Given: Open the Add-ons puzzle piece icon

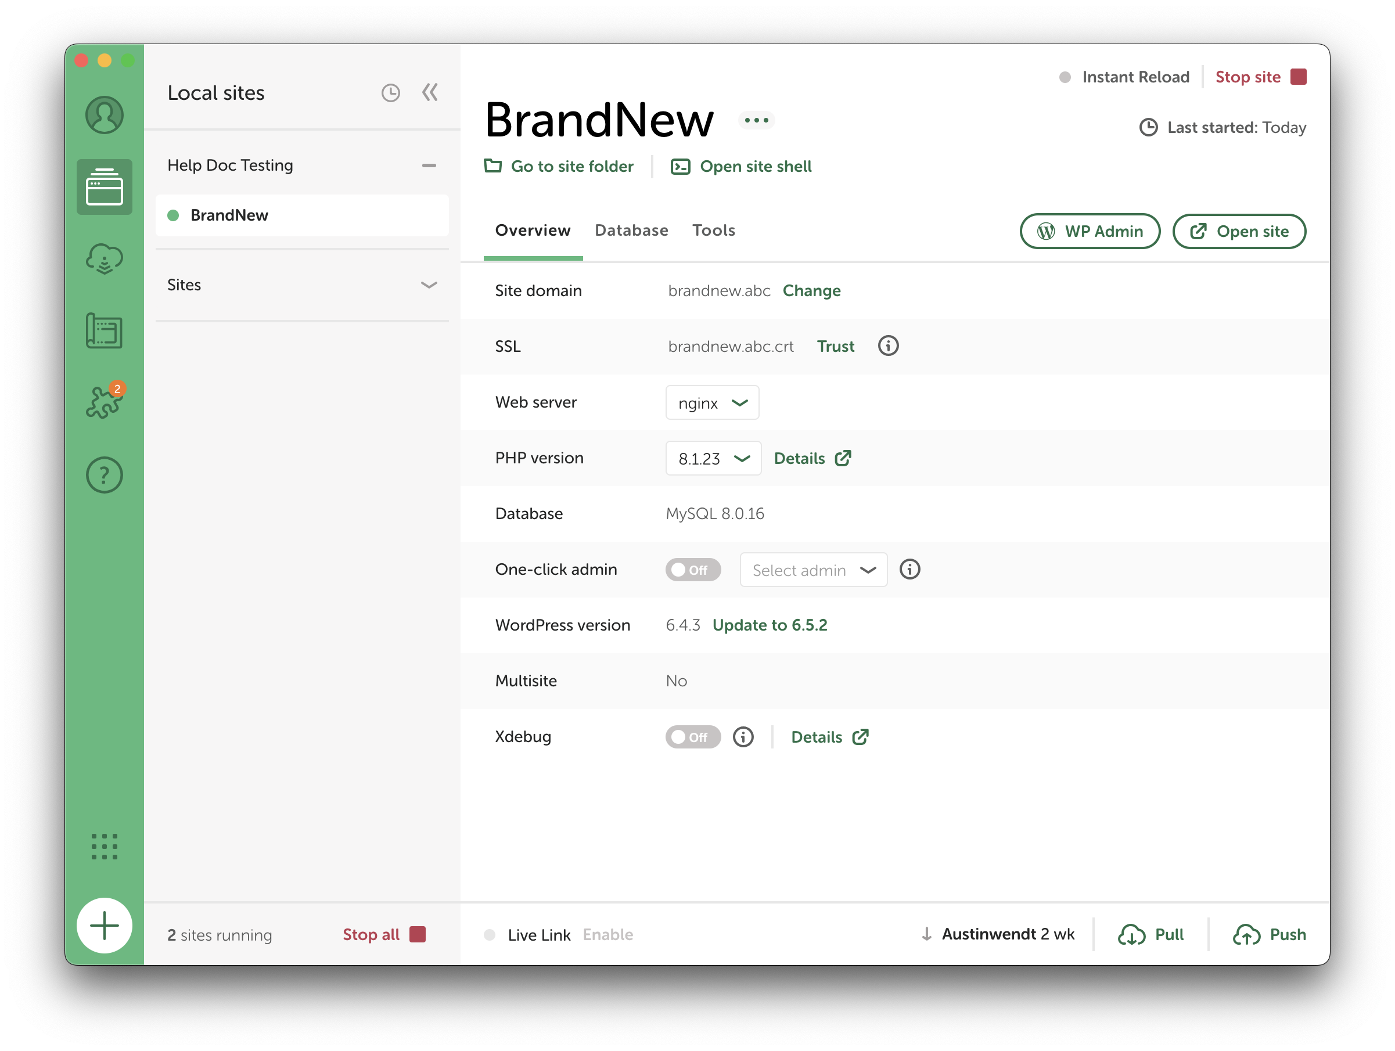Looking at the screenshot, I should click(x=104, y=402).
